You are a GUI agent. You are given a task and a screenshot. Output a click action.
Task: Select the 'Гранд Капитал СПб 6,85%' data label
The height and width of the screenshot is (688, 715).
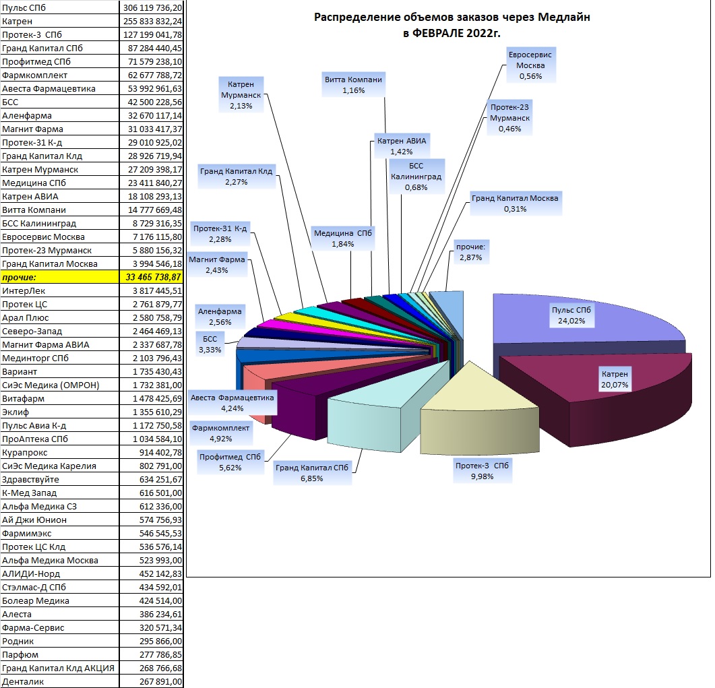[312, 473]
